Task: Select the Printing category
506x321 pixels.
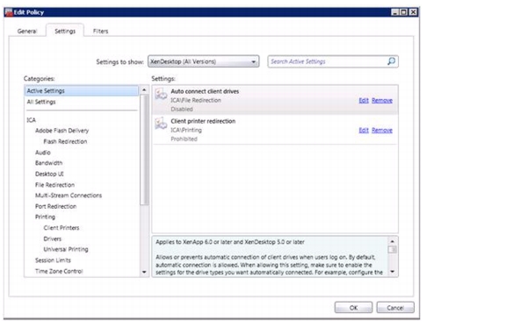Action: click(45, 217)
